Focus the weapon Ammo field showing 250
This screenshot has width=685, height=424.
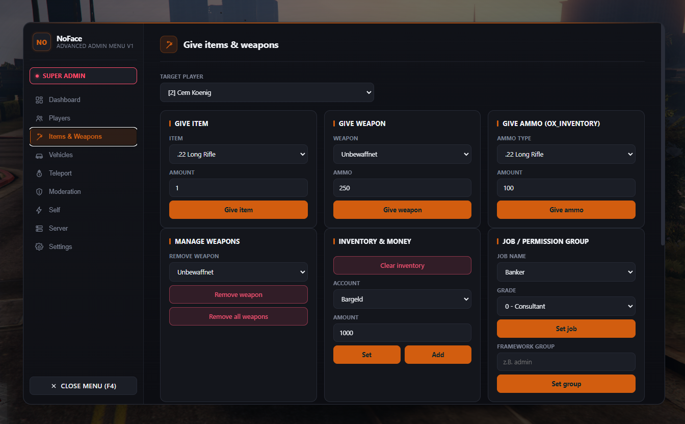coord(402,188)
